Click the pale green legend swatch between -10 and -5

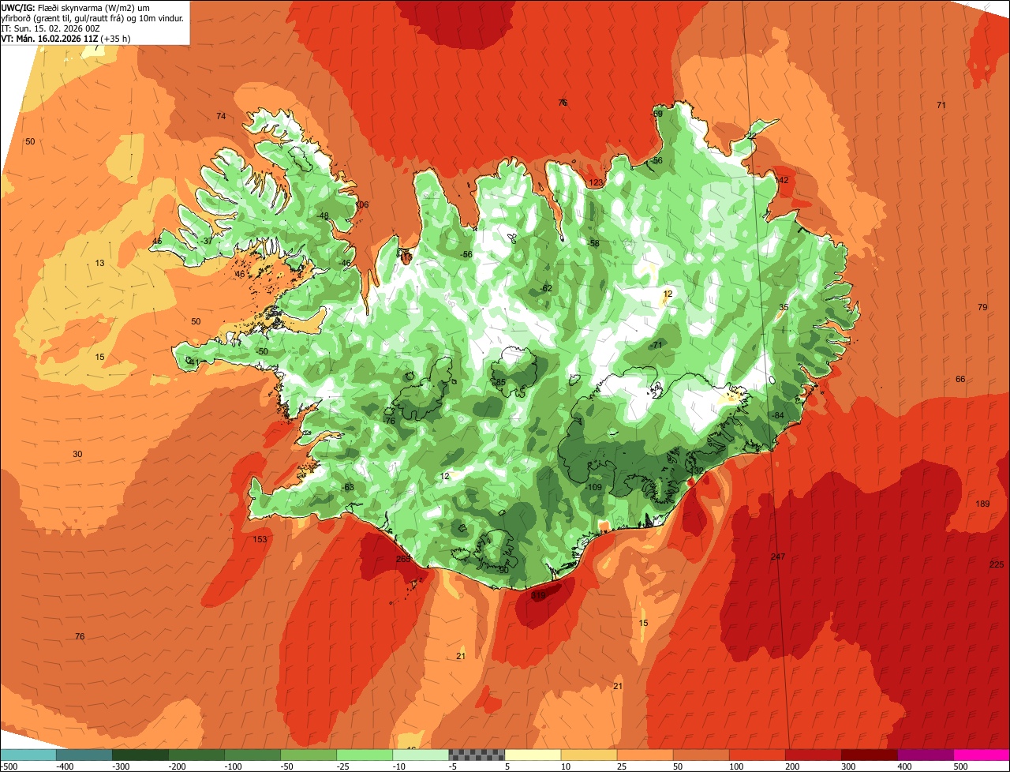[x=420, y=755]
